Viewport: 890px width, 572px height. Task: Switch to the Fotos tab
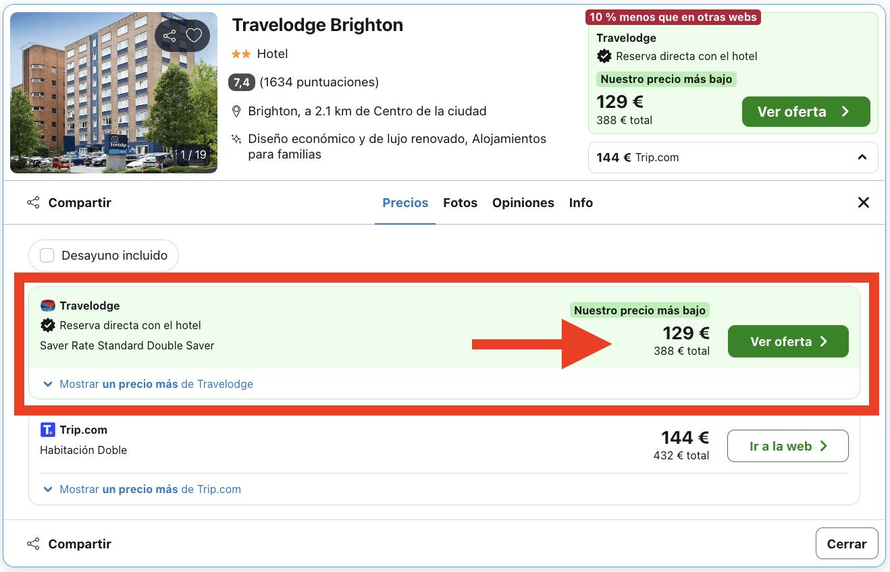pos(461,202)
